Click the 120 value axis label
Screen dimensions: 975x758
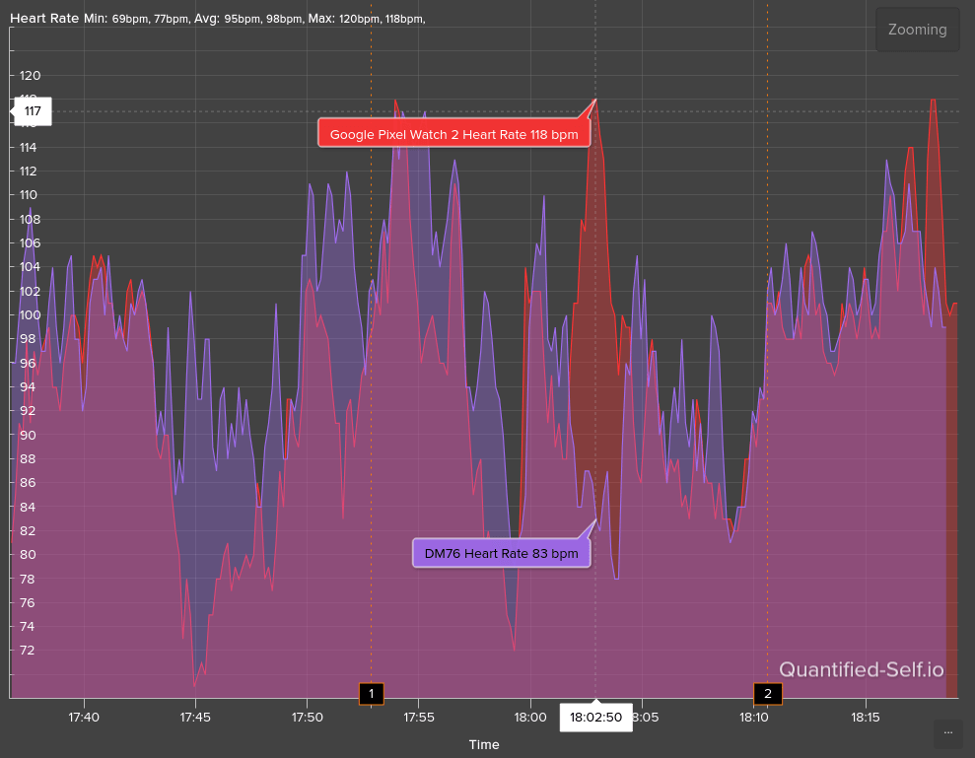[x=30, y=76]
